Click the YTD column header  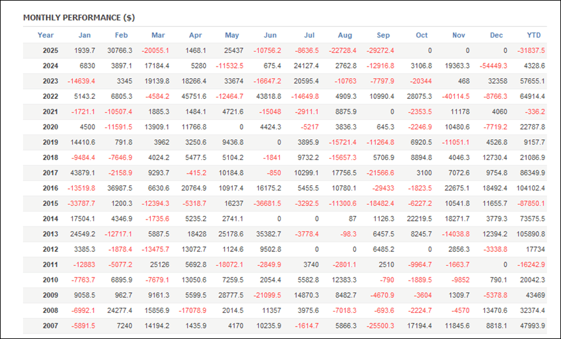click(x=534, y=35)
